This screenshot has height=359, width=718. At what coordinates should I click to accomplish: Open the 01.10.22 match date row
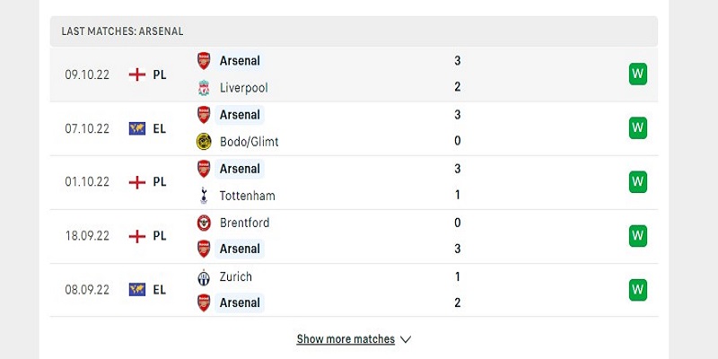[x=354, y=182]
